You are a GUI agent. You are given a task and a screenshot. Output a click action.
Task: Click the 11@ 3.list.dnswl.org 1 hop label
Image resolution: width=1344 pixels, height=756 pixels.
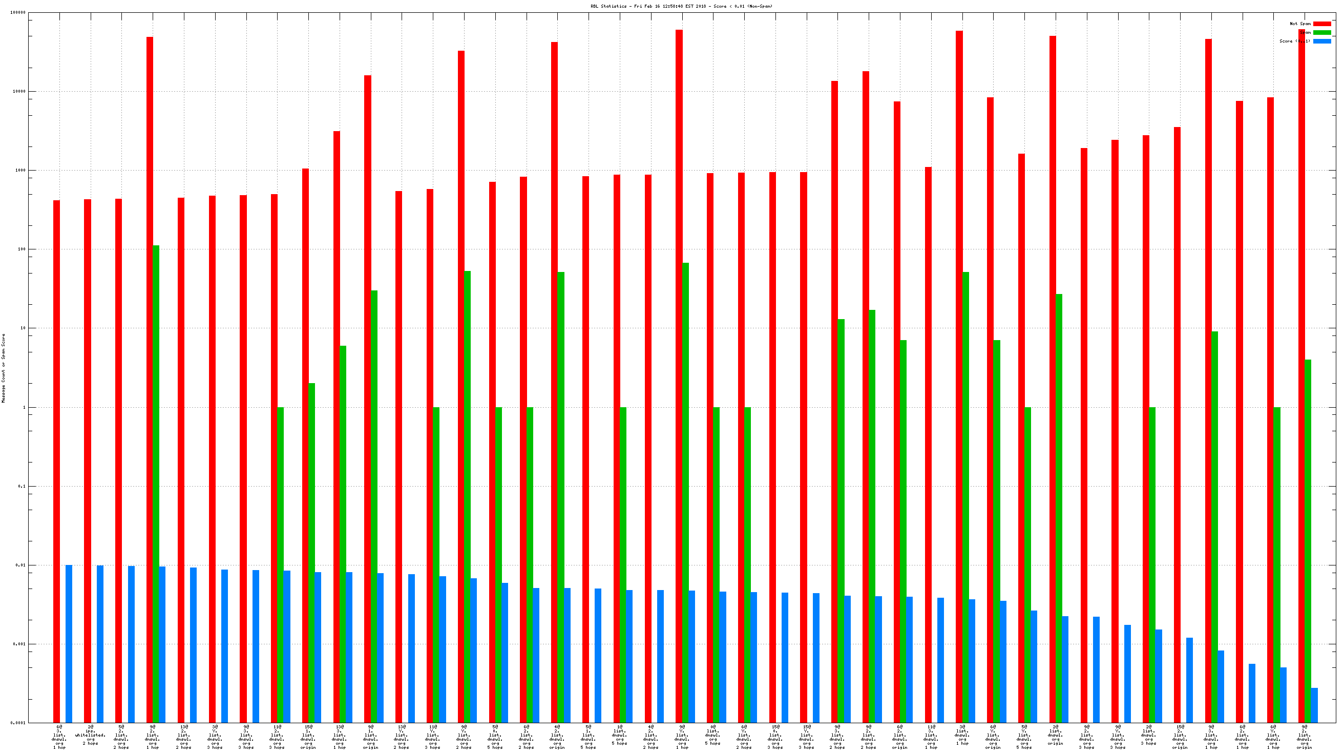931,736
